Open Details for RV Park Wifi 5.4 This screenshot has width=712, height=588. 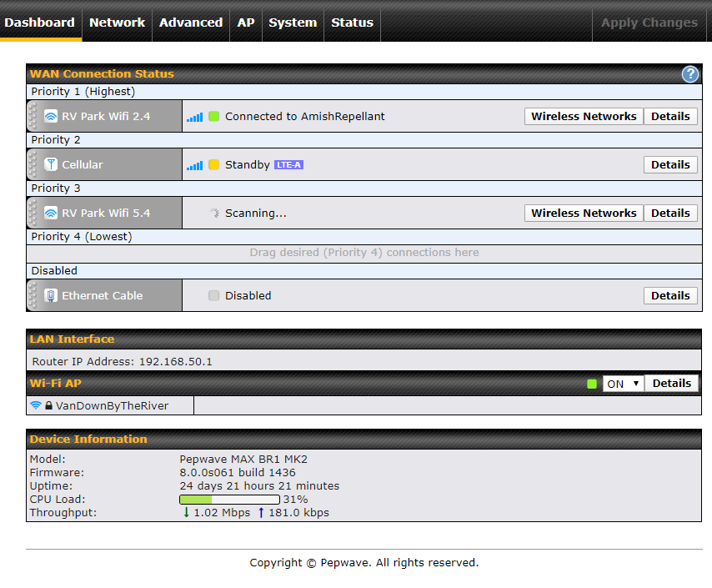pos(670,213)
